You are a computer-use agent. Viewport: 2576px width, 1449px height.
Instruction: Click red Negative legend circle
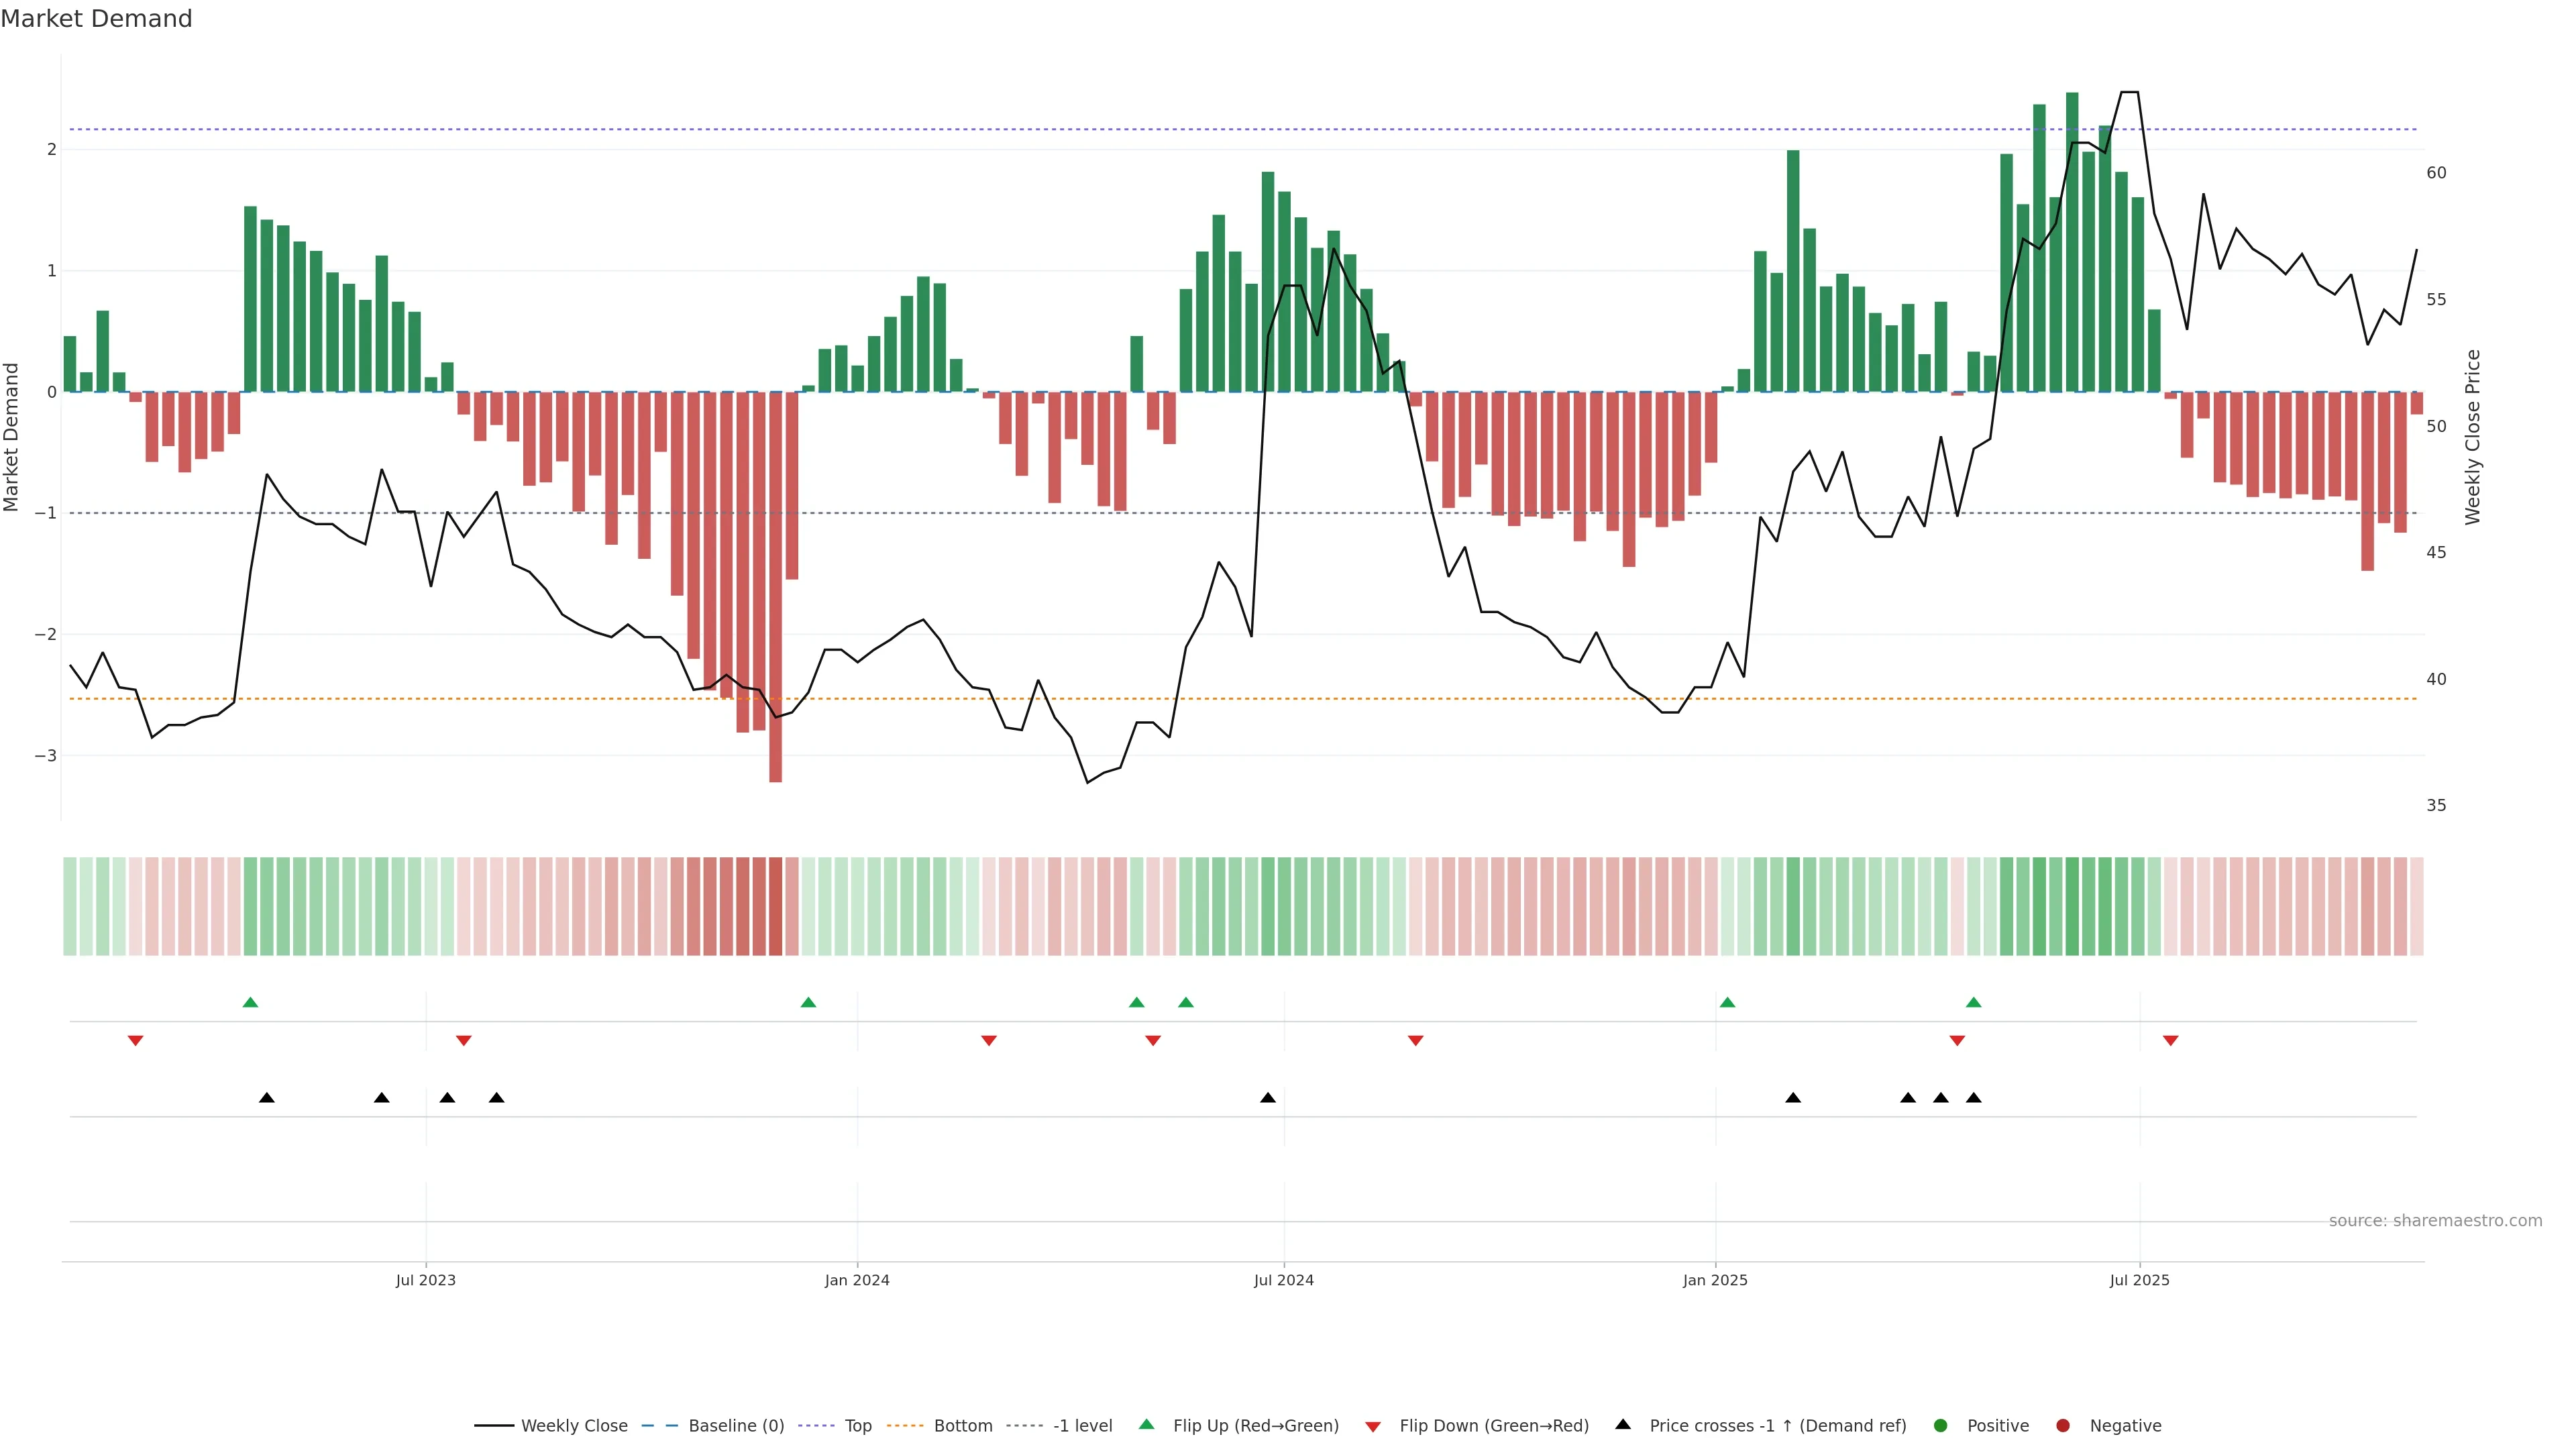click(x=2063, y=1426)
